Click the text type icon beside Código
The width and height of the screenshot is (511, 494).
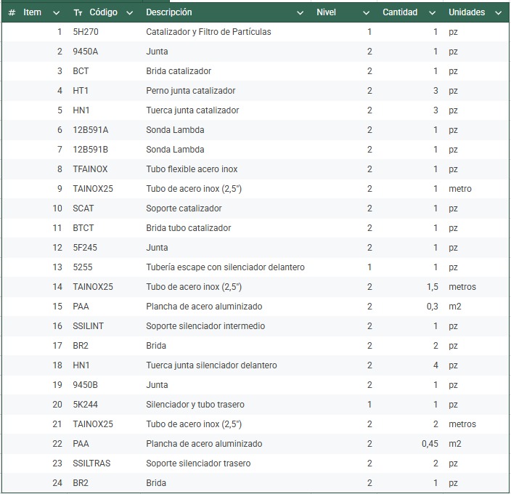pos(78,12)
